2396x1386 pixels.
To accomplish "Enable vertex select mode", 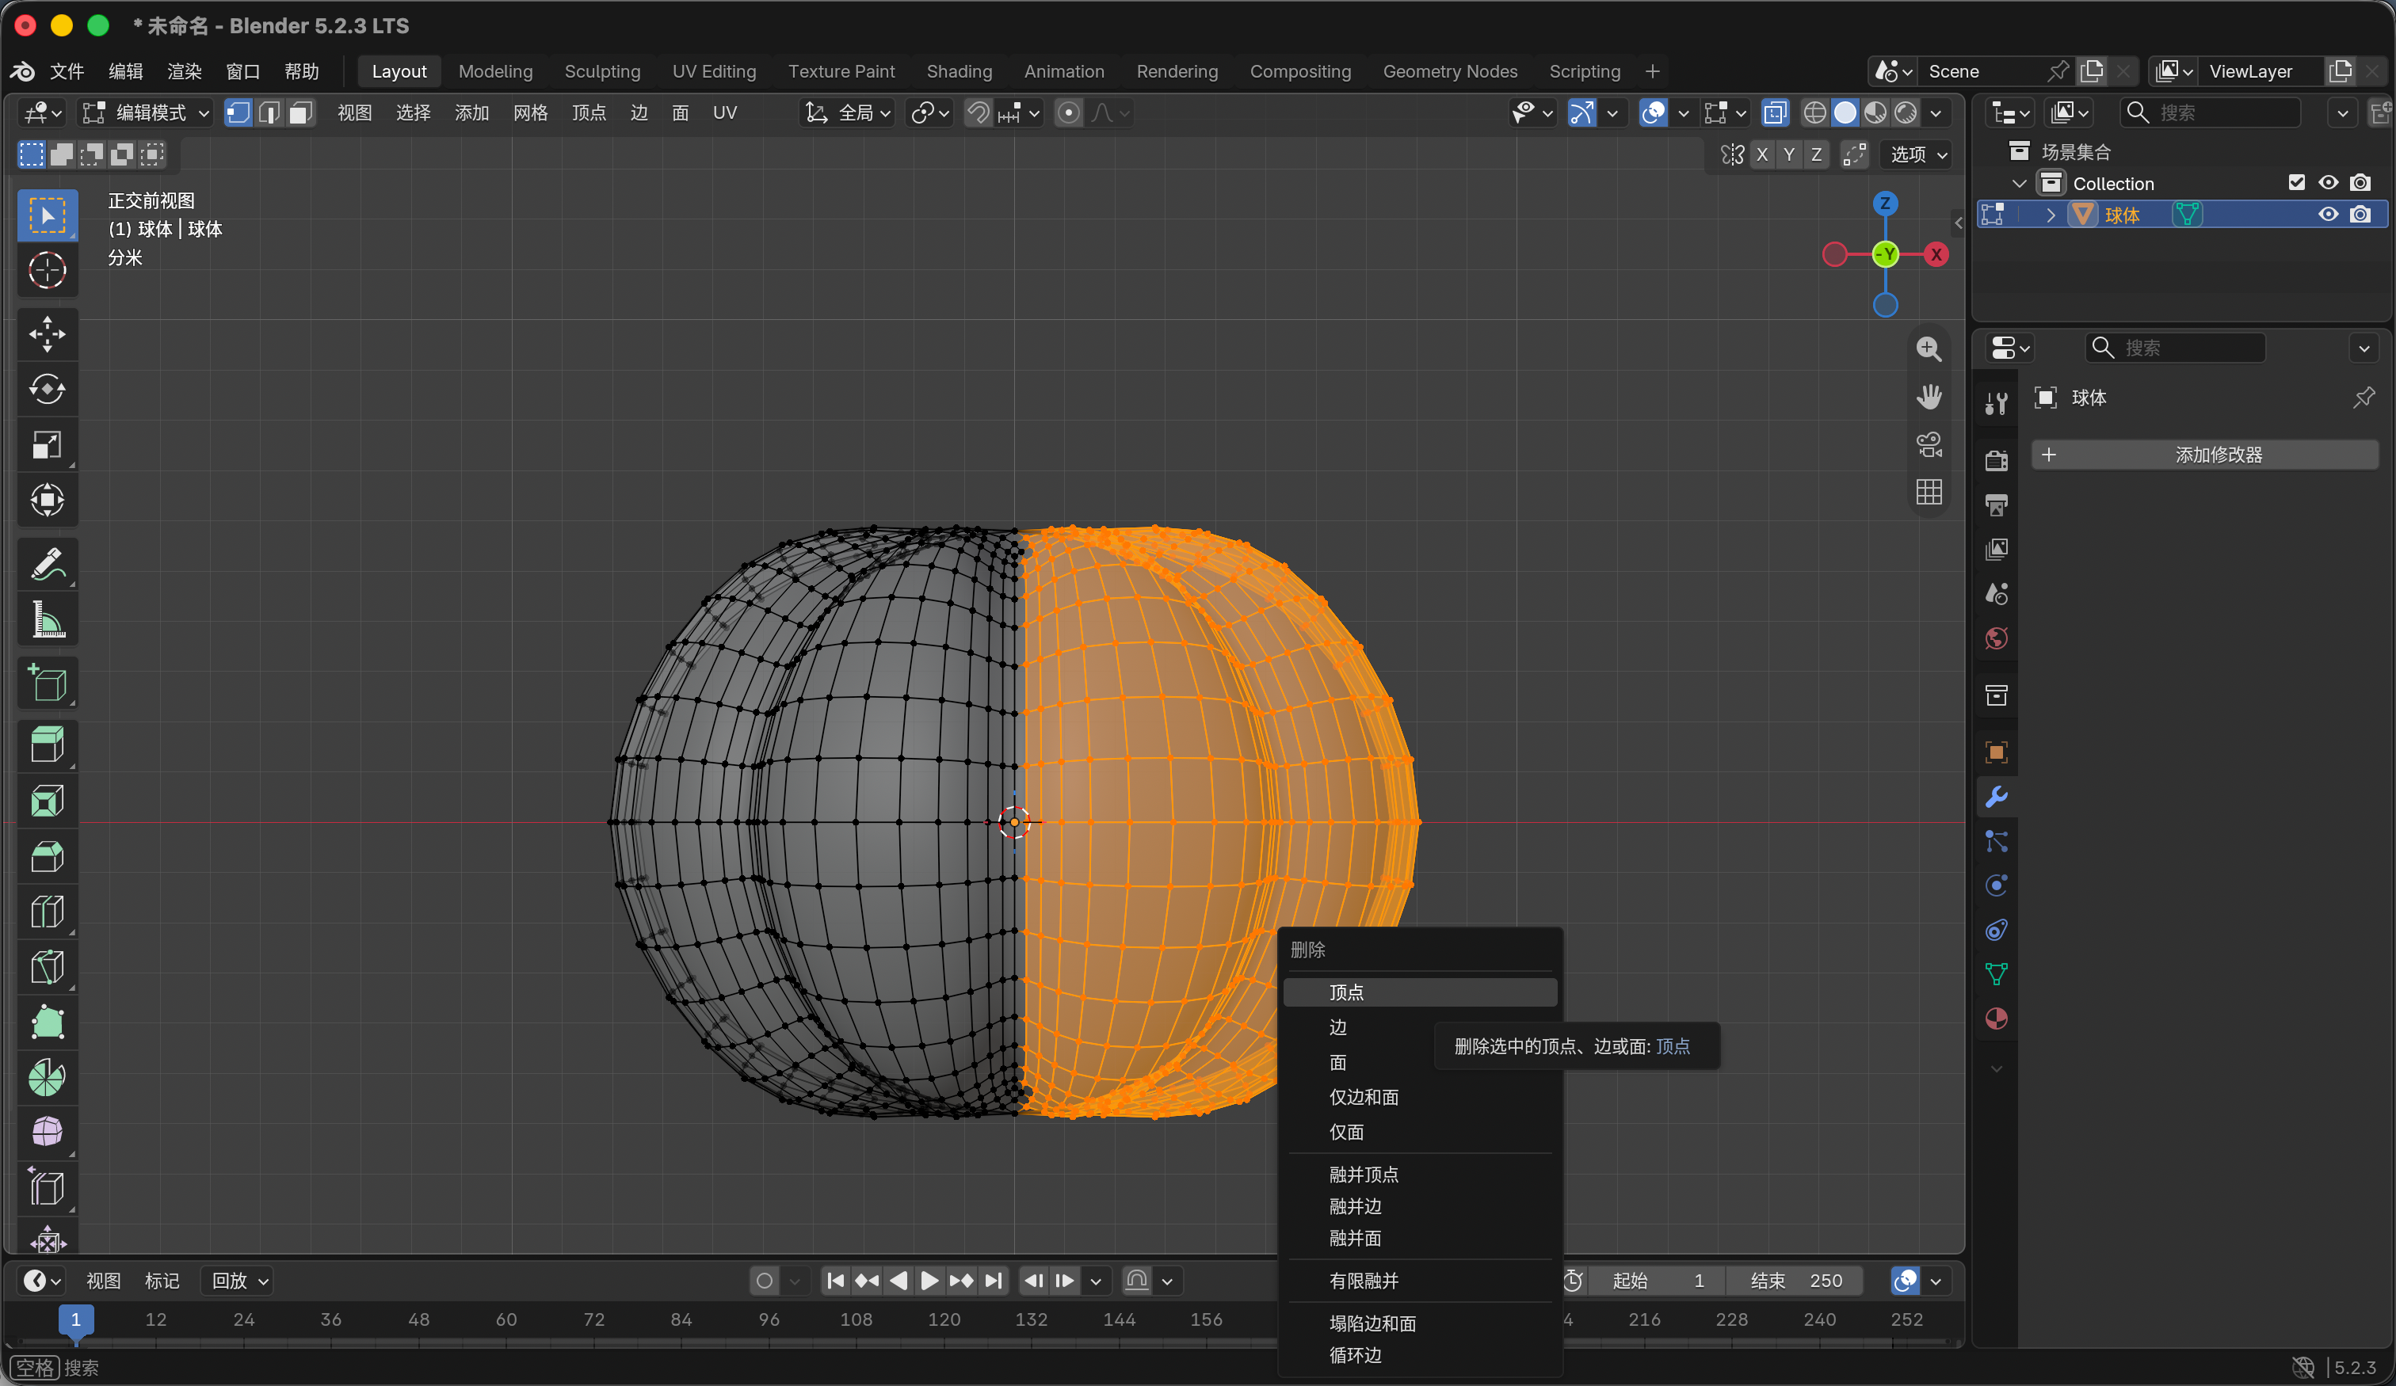I will point(238,113).
